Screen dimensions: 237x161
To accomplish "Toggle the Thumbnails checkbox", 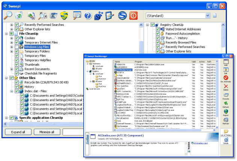I will pos(17,65).
